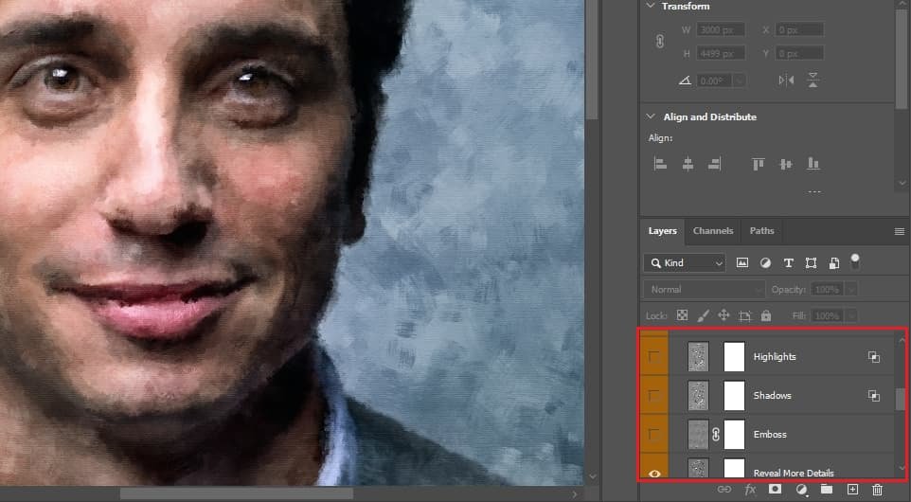911x502 pixels.
Task: Hide the Reveal More Details layer
Action: 653,473
